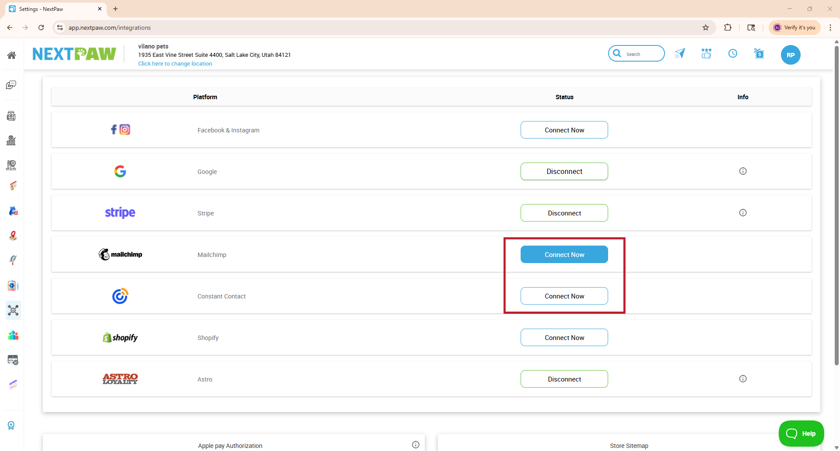
Task: Open a new browser tab
Action: pos(115,9)
